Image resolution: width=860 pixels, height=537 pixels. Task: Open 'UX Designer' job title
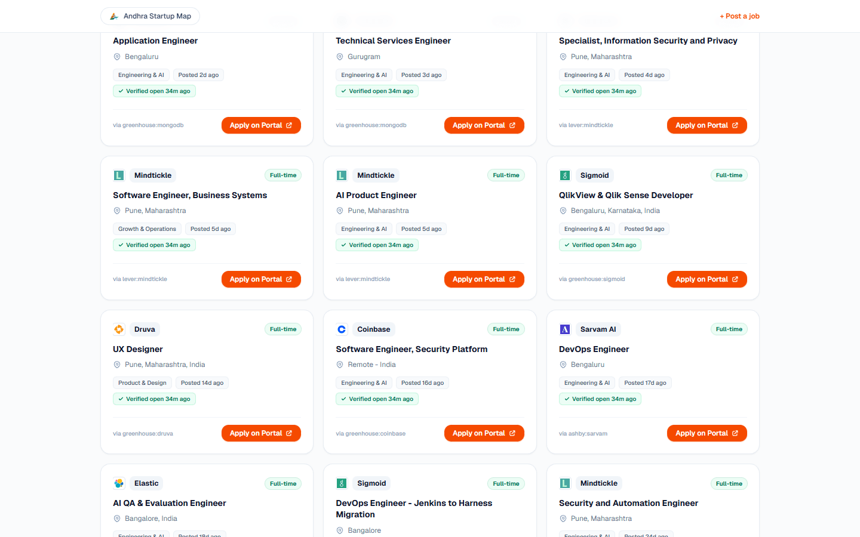138,349
